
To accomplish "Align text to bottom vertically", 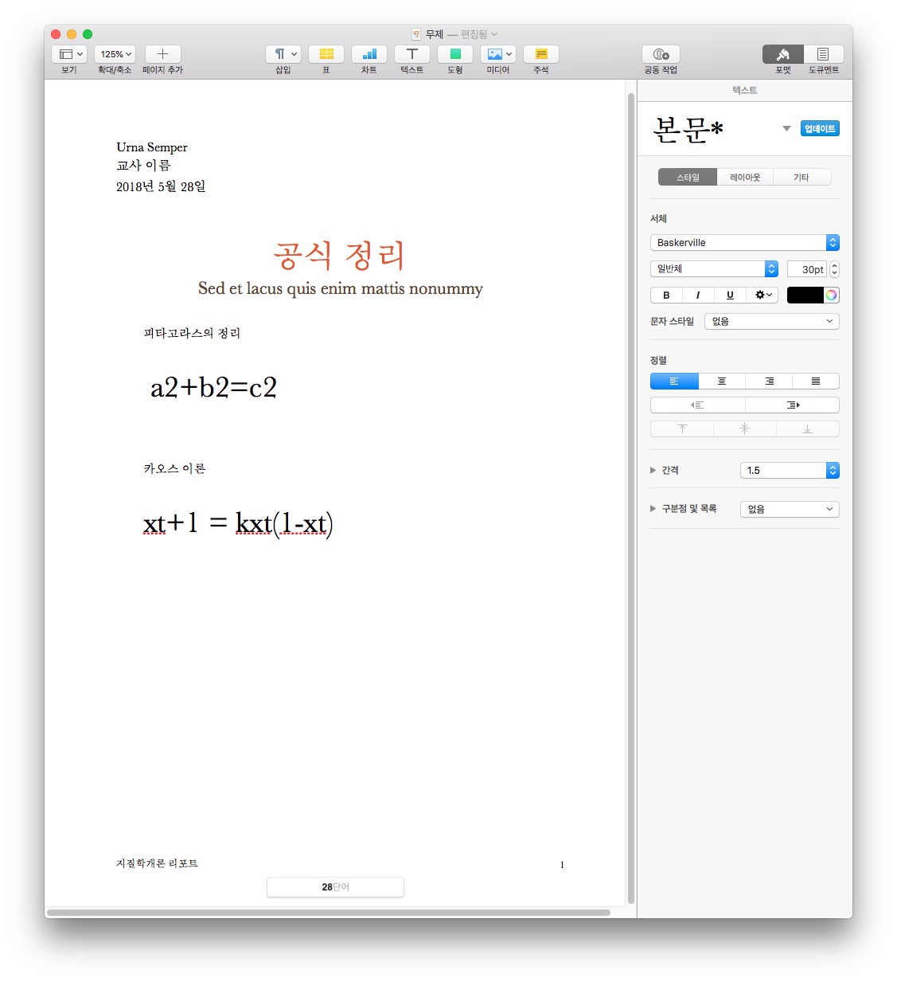I will point(807,428).
